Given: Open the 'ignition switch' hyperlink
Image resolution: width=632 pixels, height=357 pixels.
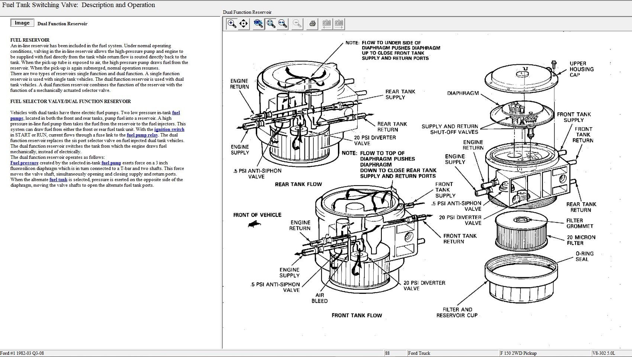Looking at the screenshot, I should (169, 129).
